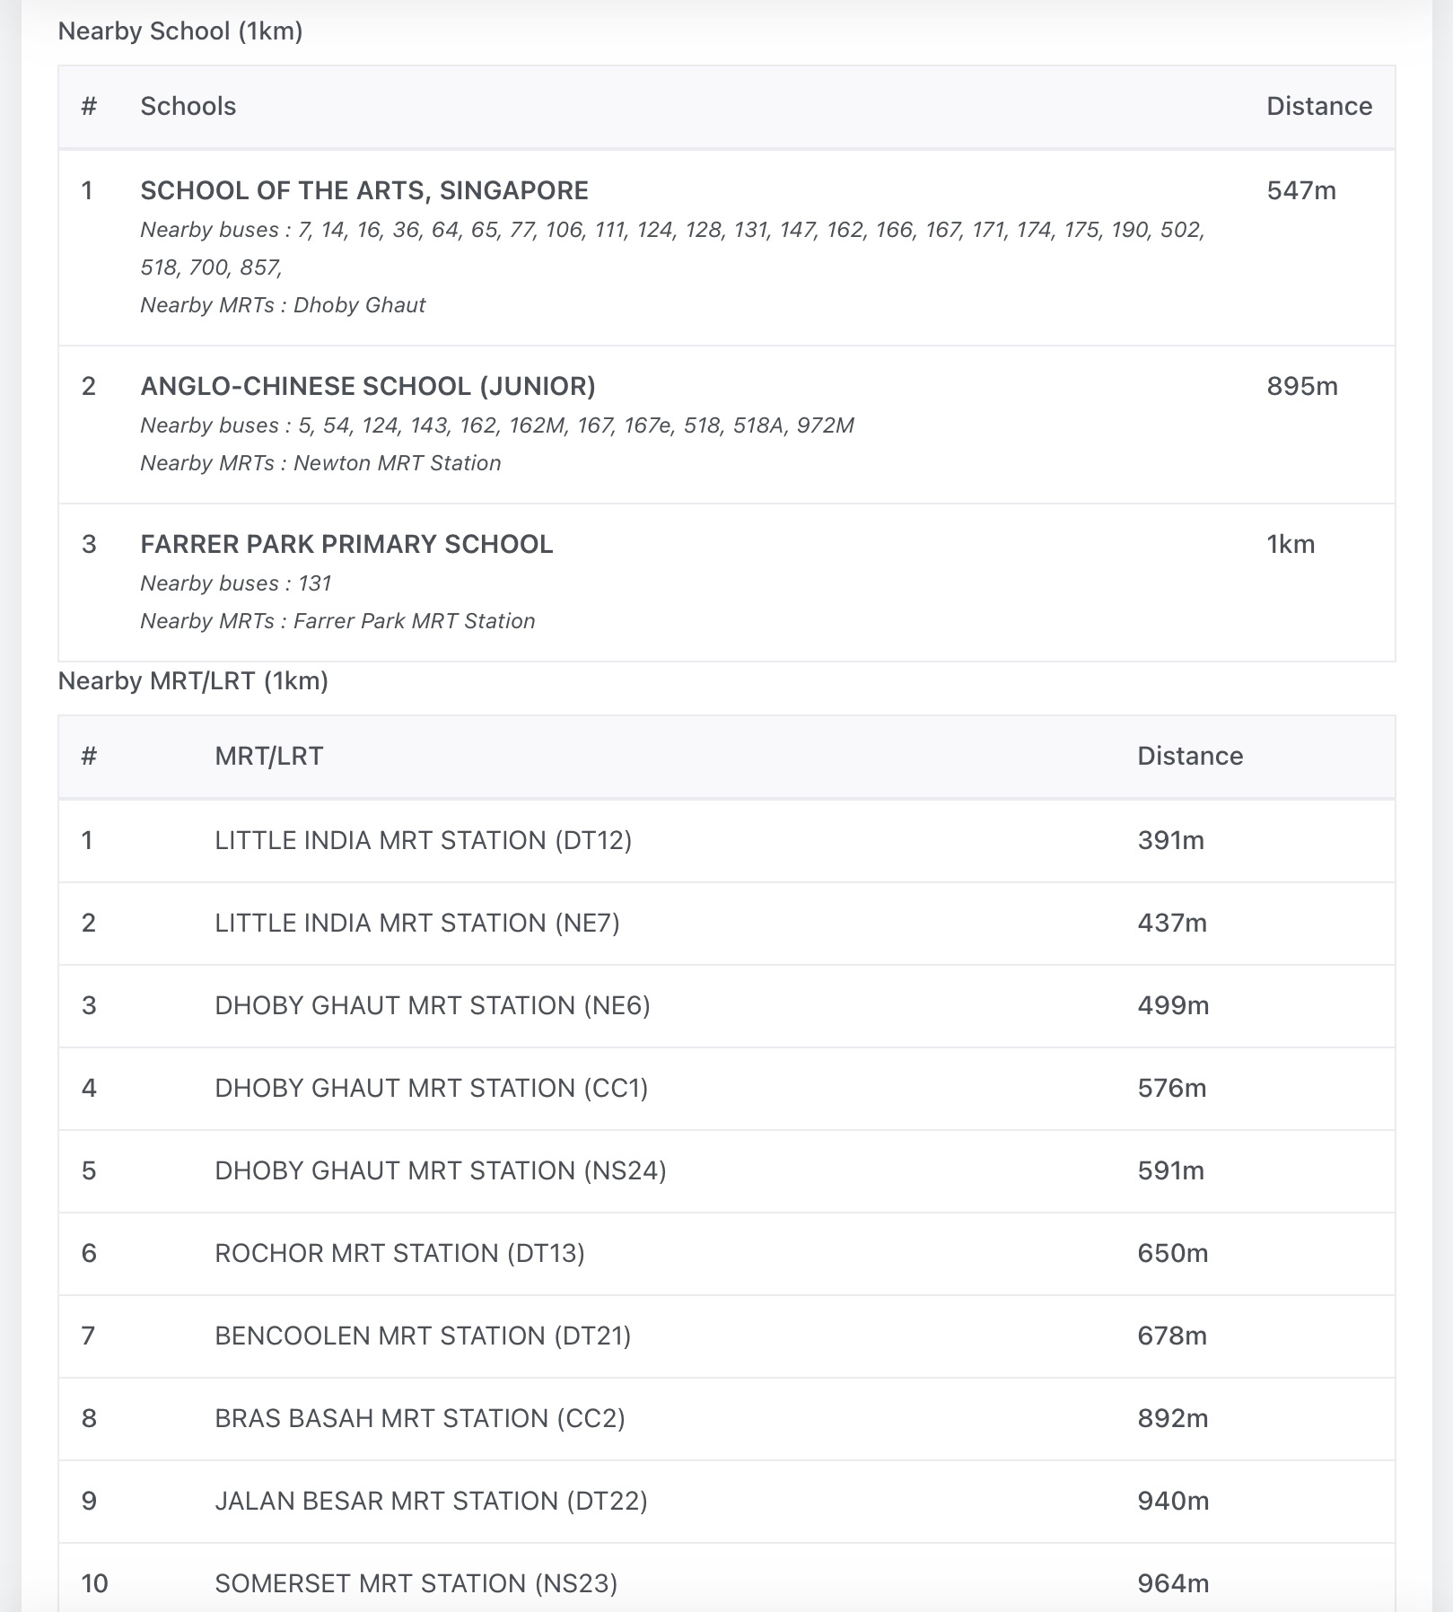Click the schools table Distance header
This screenshot has width=1453, height=1612.
1318,106
